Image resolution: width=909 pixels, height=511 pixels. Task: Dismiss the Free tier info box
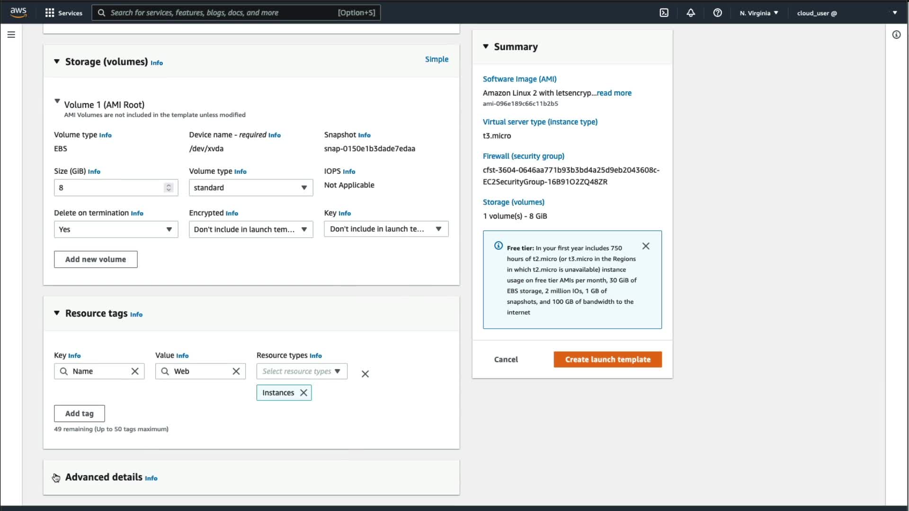[646, 246]
